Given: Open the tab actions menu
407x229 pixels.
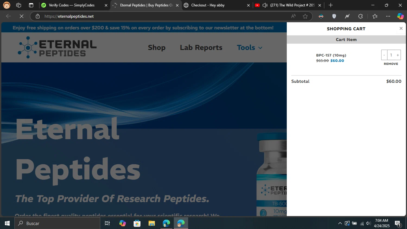Looking at the screenshot, I should pos(31,5).
